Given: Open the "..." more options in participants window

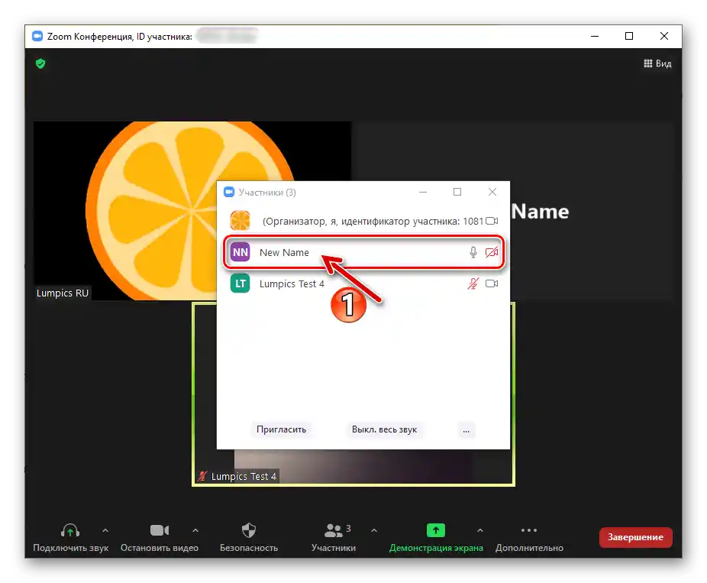Looking at the screenshot, I should click(466, 429).
